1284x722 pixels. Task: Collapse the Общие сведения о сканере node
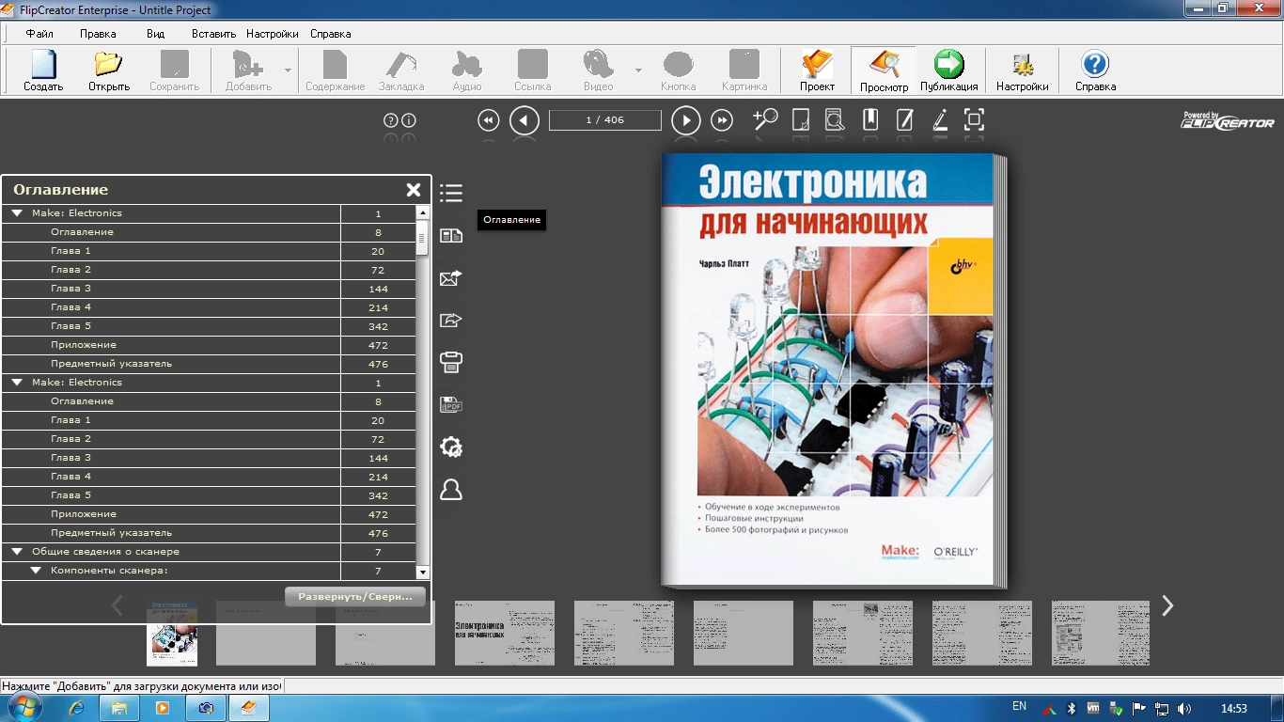tap(17, 552)
